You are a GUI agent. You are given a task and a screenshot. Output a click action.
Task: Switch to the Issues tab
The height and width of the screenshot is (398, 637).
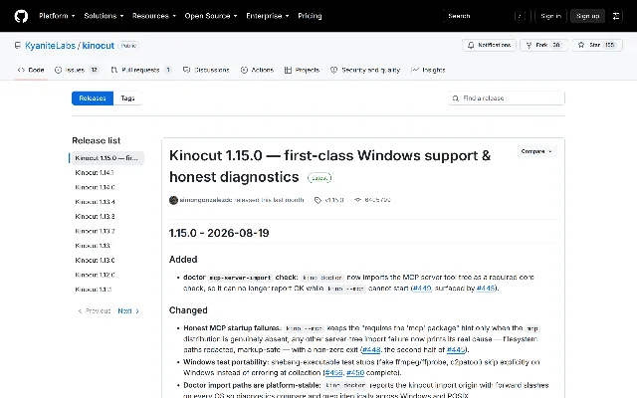tap(77, 70)
